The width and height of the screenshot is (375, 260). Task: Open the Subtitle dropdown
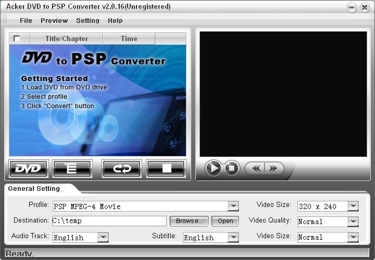coord(233,237)
